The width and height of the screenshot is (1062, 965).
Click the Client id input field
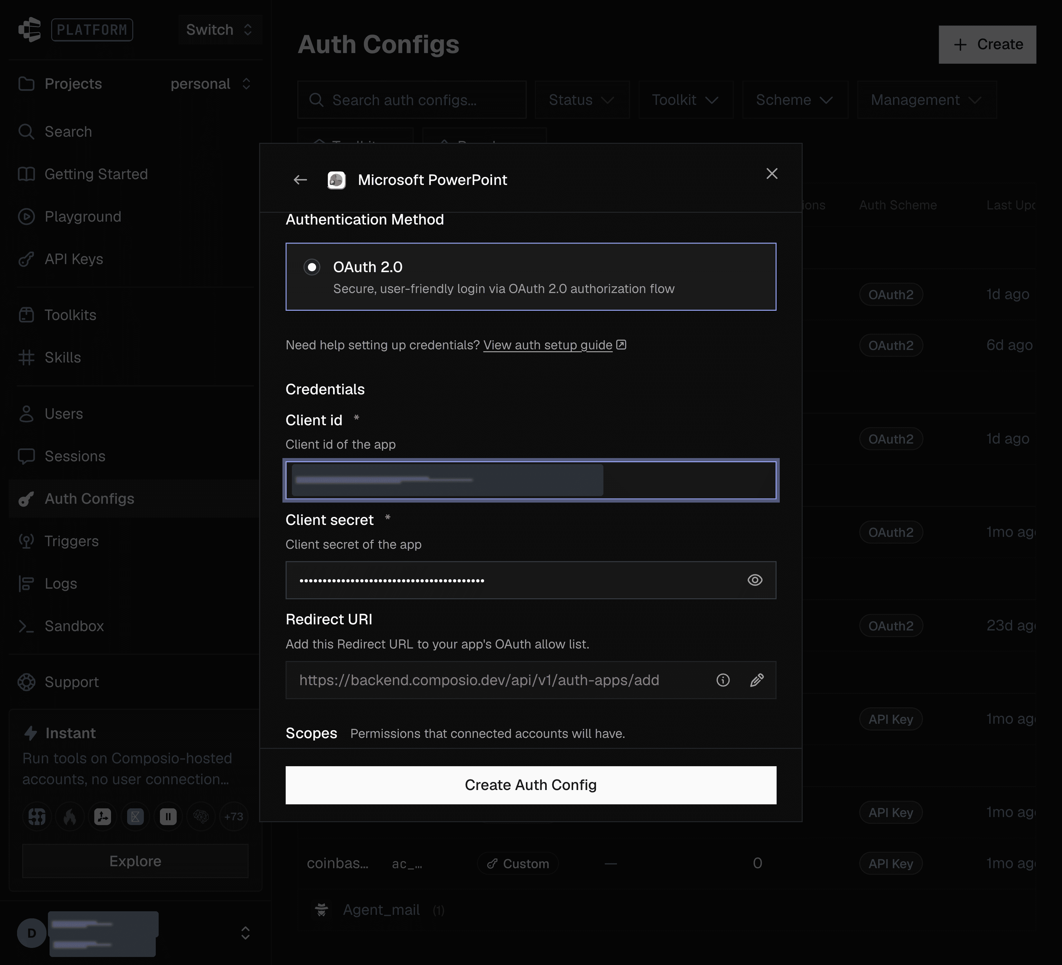tap(531, 480)
